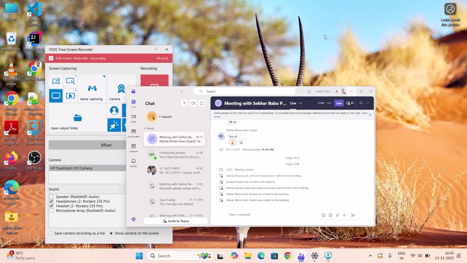Select Save camera recording as a file

point(51,233)
